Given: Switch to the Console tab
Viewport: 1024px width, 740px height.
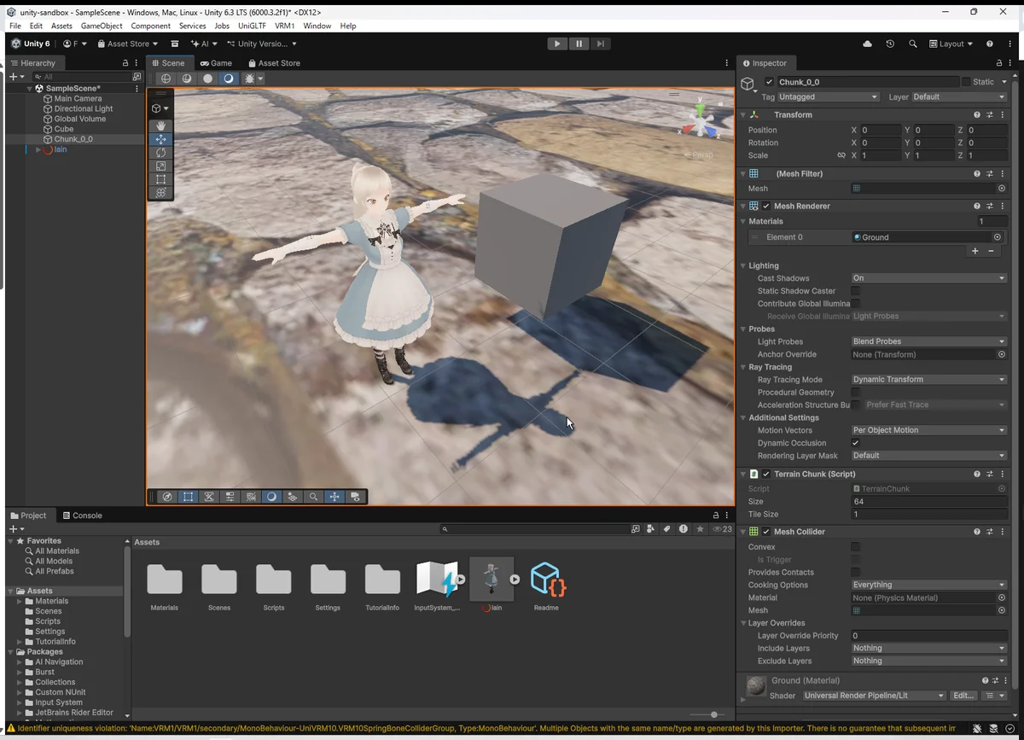Looking at the screenshot, I should [82, 516].
